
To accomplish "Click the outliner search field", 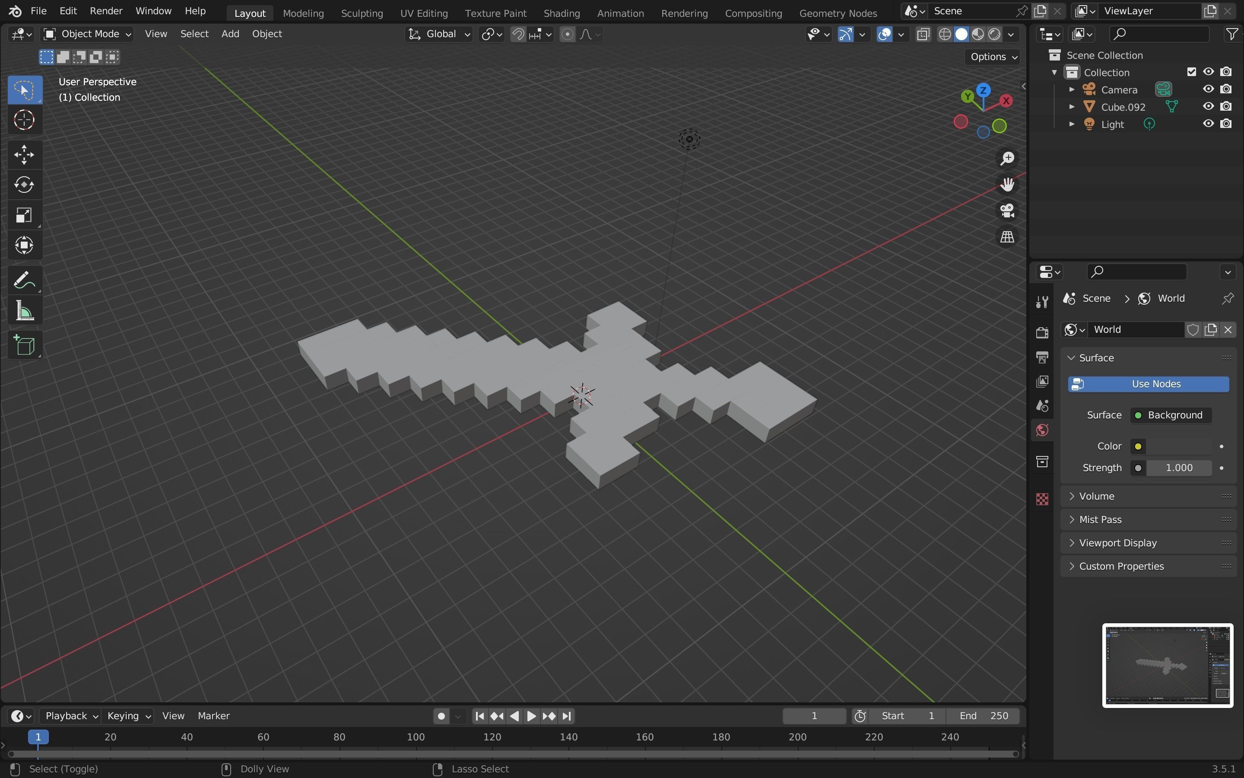I will point(1158,34).
